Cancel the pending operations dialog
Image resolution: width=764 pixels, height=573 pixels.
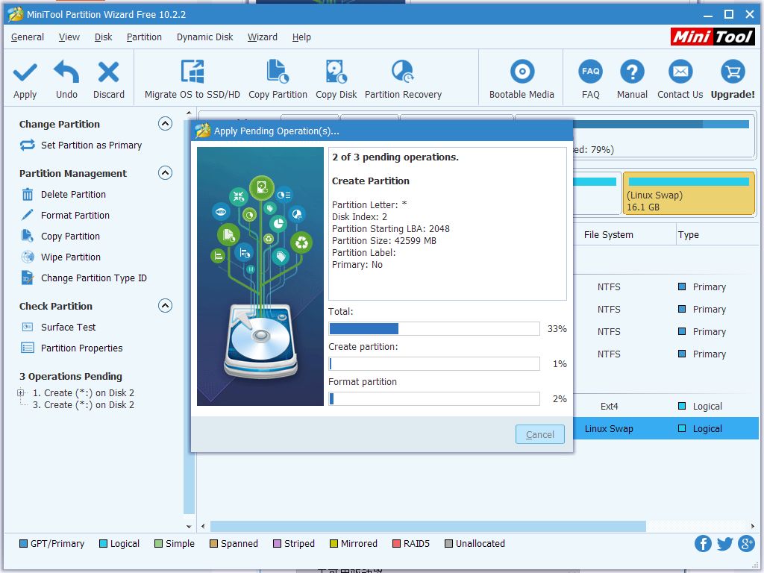point(540,435)
